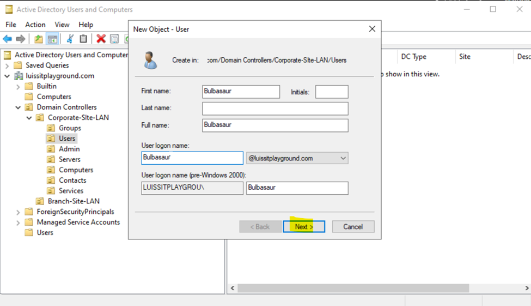Screen dimensions: 531x306
Task: Expand the Saved Queries node
Action: click(x=7, y=65)
